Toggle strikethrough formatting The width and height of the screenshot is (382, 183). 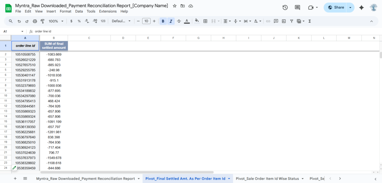179,21
